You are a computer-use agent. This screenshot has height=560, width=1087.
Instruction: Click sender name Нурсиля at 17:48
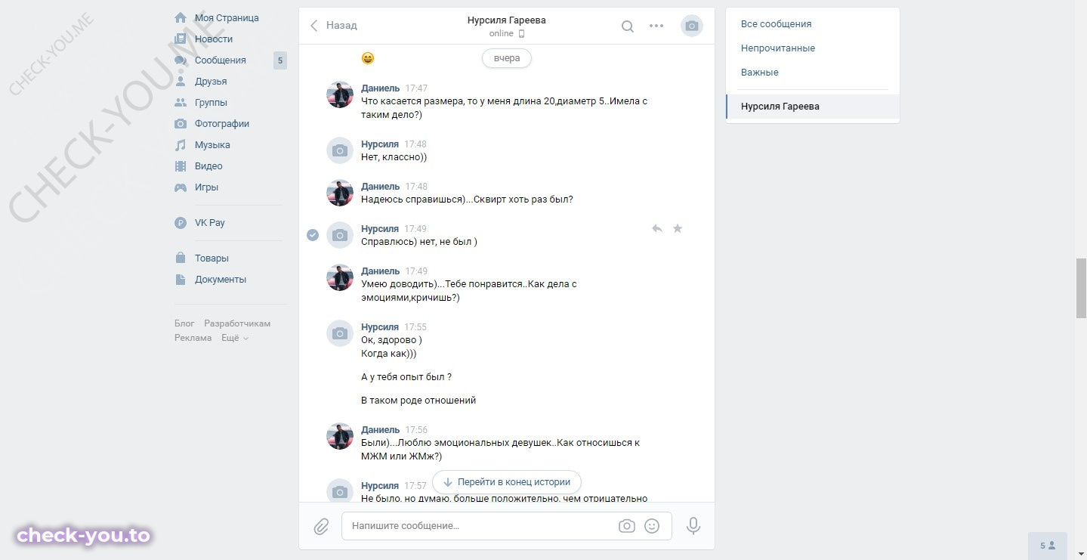point(380,144)
